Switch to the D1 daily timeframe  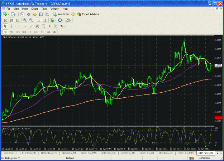[42, 32]
